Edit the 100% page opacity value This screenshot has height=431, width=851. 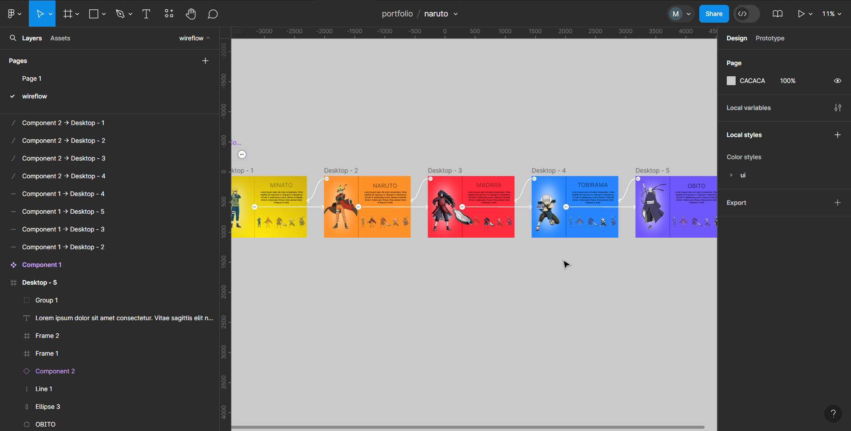click(x=788, y=81)
